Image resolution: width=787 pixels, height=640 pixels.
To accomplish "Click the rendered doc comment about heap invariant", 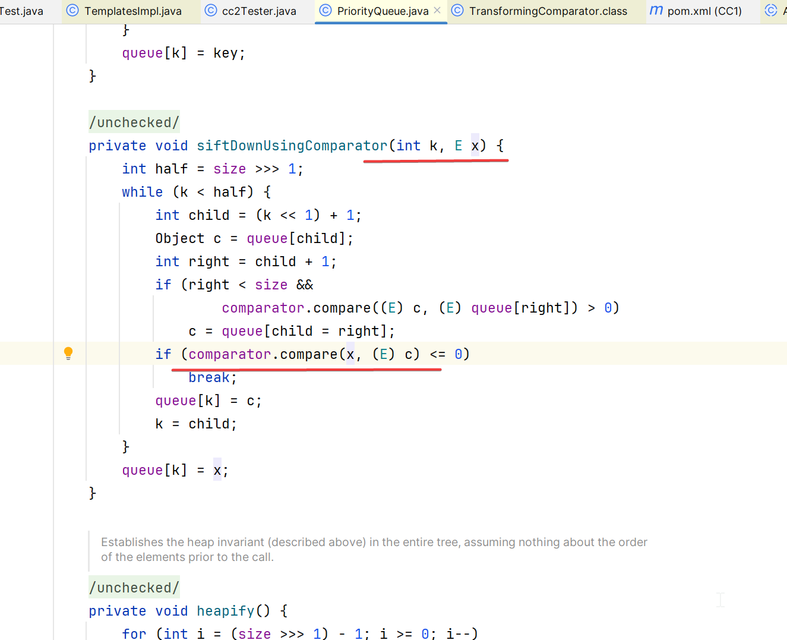I will pos(374,549).
